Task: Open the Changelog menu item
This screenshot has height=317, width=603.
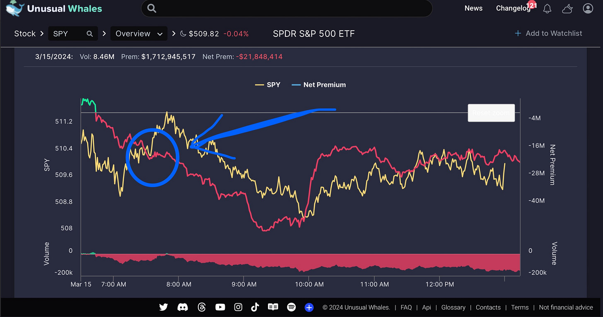Action: pyautogui.click(x=513, y=8)
